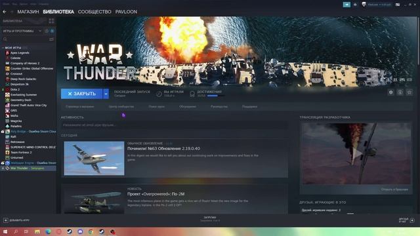Open the update 2.19.0.40 news thumbnail
Image resolution: width=420 pixels, height=236 pixels.
tap(94, 159)
